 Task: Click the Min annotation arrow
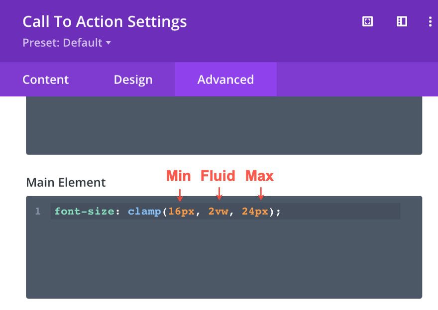click(179, 191)
